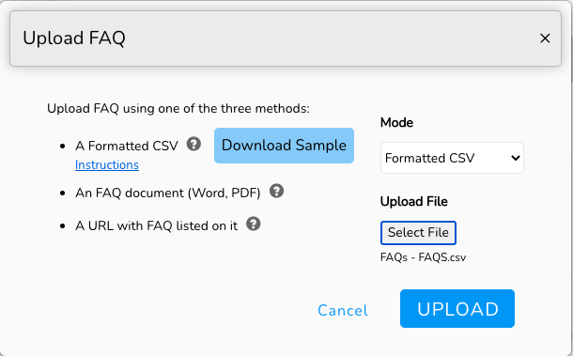The height and width of the screenshot is (356, 573).
Task: Click the question mark next to URL method
Action: click(254, 224)
